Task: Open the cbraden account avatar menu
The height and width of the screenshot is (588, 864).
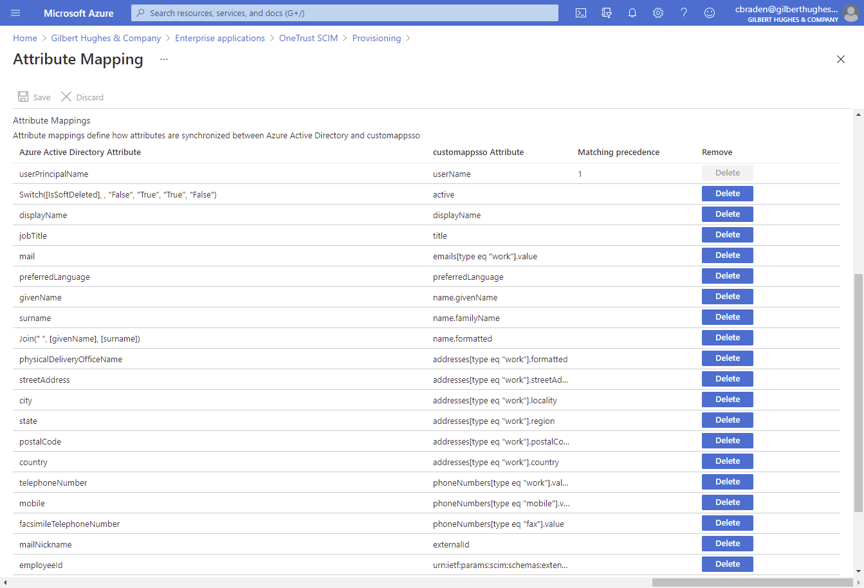Action: pos(850,13)
